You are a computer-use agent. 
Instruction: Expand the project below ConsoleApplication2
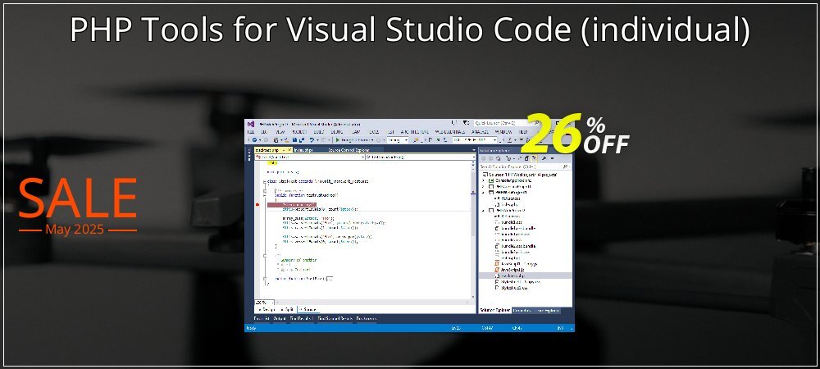(483, 187)
